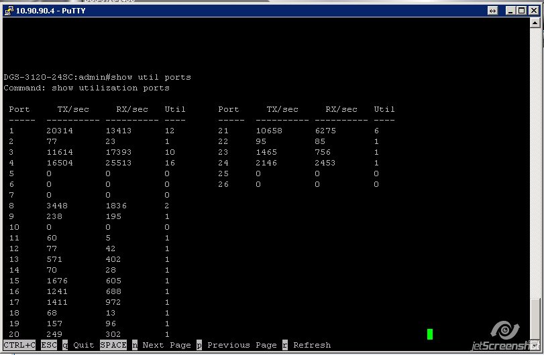The width and height of the screenshot is (544, 355).
Task: Click TX value 16504 for port 4
Action: [x=60, y=163]
